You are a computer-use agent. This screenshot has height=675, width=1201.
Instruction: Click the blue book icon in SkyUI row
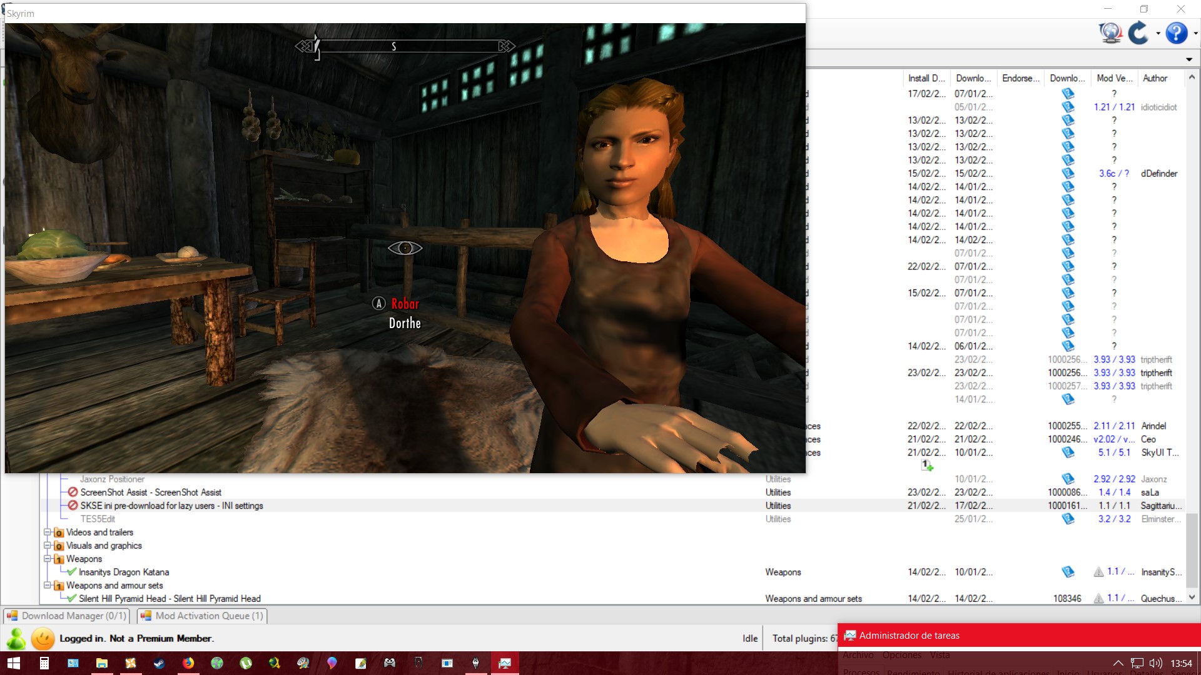[1068, 452]
